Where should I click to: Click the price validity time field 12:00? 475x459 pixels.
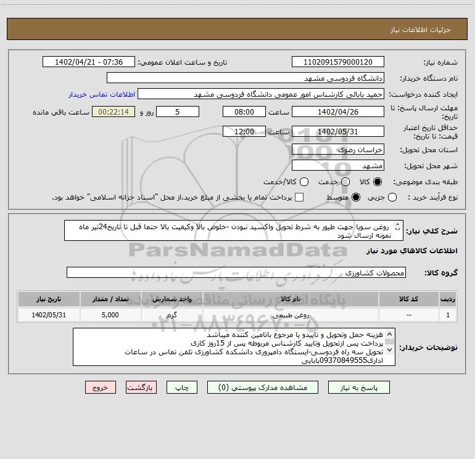click(244, 131)
